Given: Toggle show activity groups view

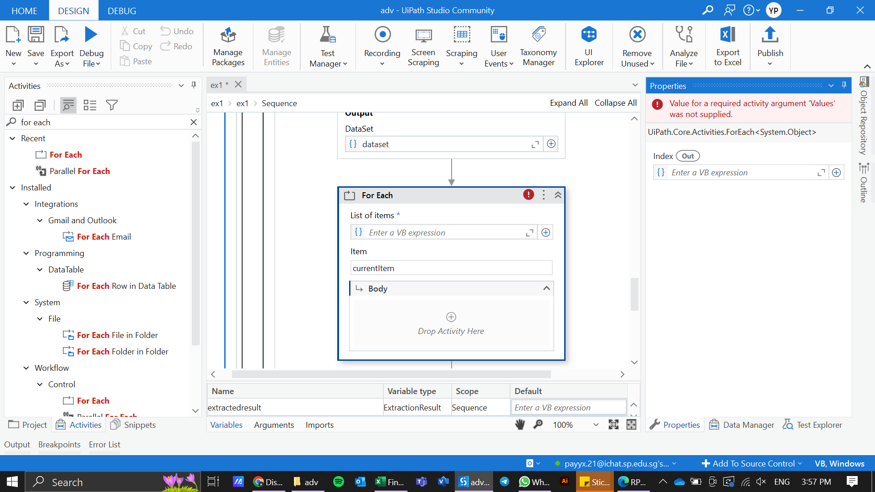Looking at the screenshot, I should pyautogui.click(x=68, y=106).
